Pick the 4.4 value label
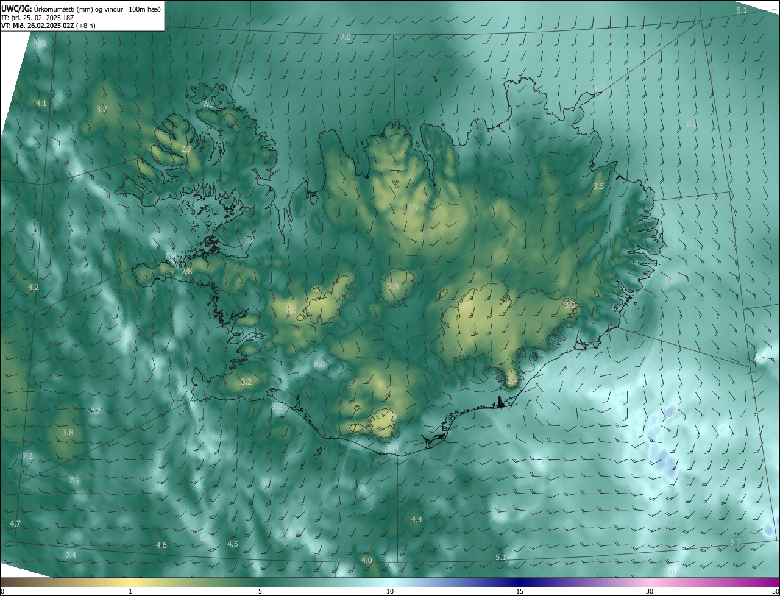Screen dimensions: 780x596 click(417, 520)
